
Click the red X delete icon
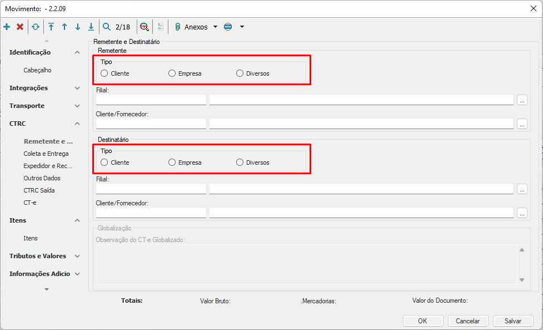click(x=20, y=27)
